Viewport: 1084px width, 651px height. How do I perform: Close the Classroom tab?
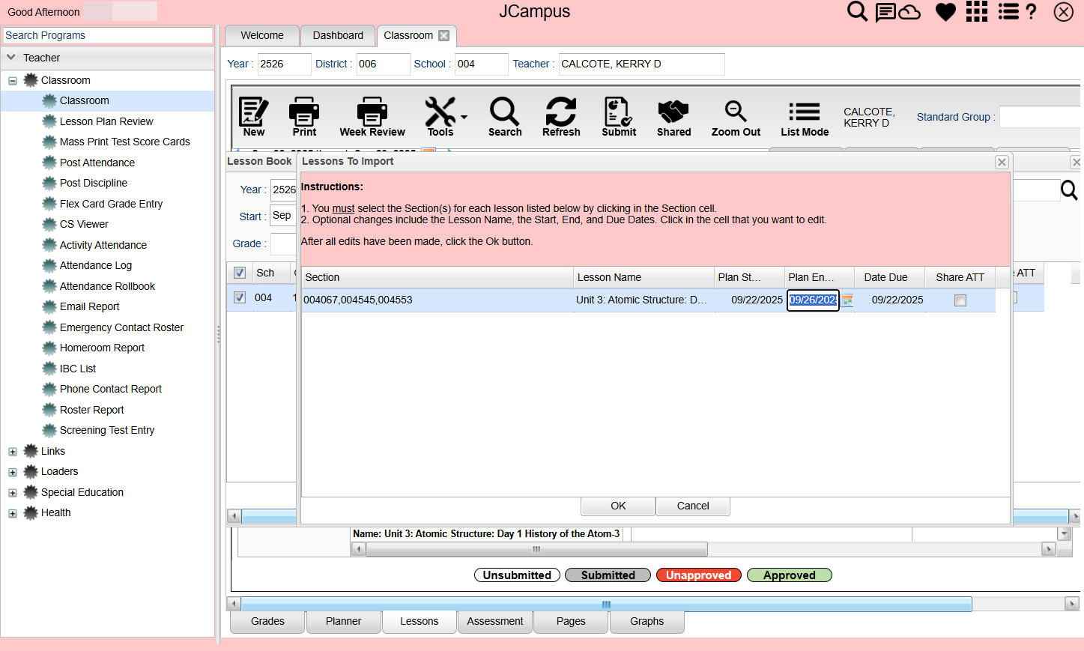point(444,35)
